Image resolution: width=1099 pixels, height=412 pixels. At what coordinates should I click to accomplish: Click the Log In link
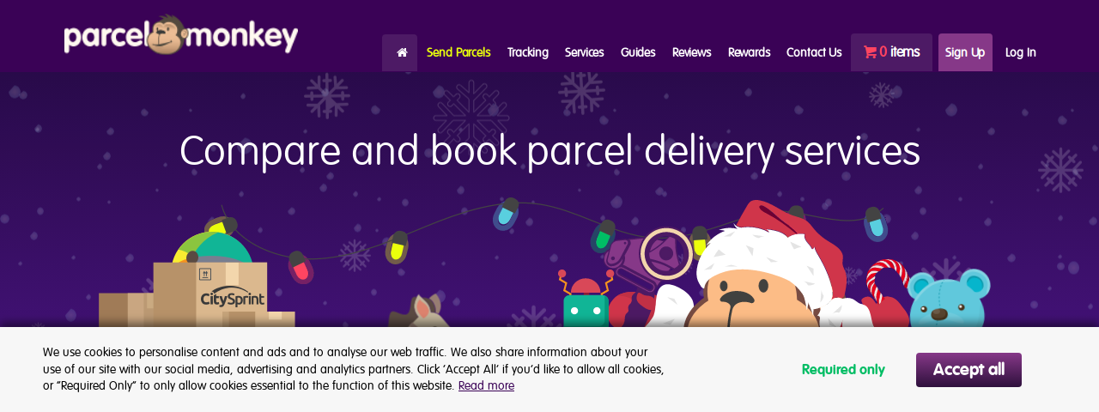tap(1020, 52)
